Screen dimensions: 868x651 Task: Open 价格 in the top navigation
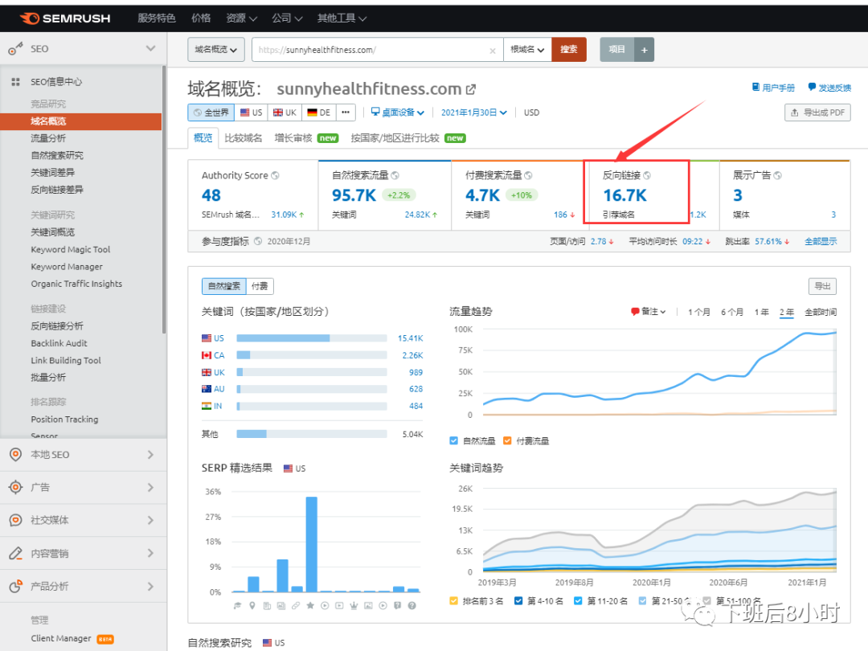point(201,18)
